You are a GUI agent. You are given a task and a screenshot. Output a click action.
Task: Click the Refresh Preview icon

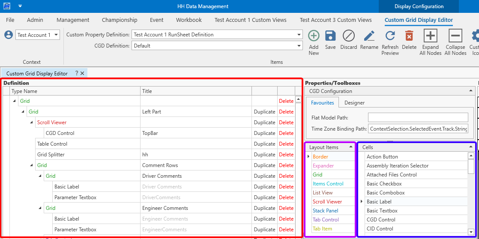pyautogui.click(x=390, y=36)
